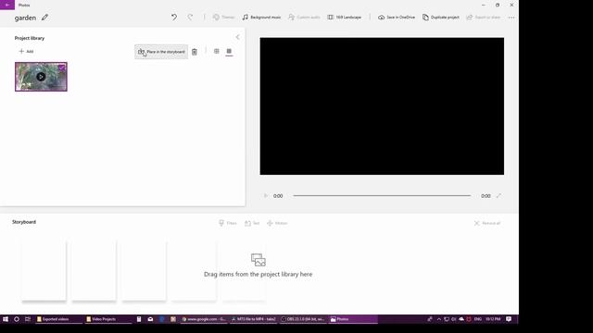Place the selected clip in the storyboard

pos(161,52)
